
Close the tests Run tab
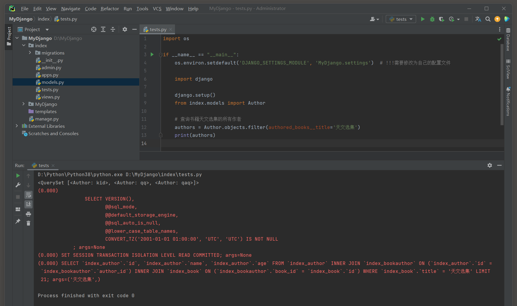pos(53,166)
